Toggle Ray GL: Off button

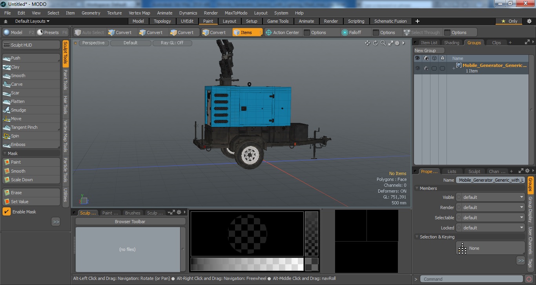[x=172, y=43]
